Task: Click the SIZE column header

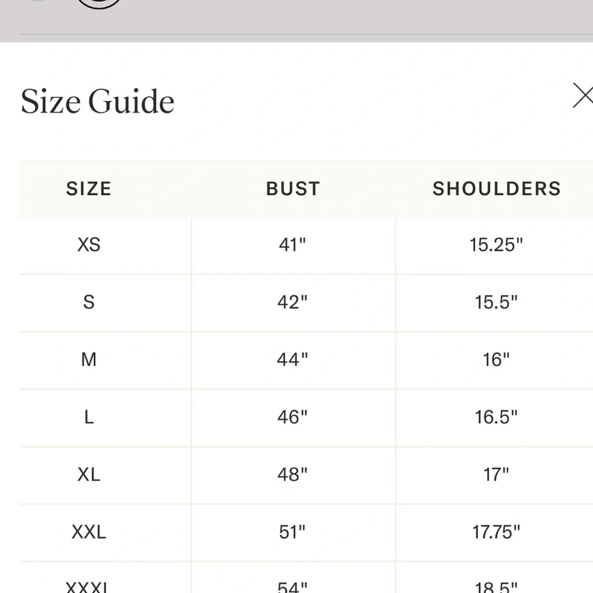Action: (x=89, y=189)
